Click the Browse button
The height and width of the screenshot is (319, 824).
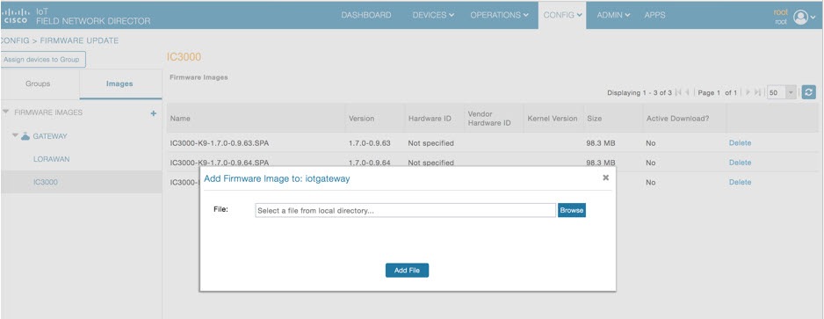[x=572, y=210]
